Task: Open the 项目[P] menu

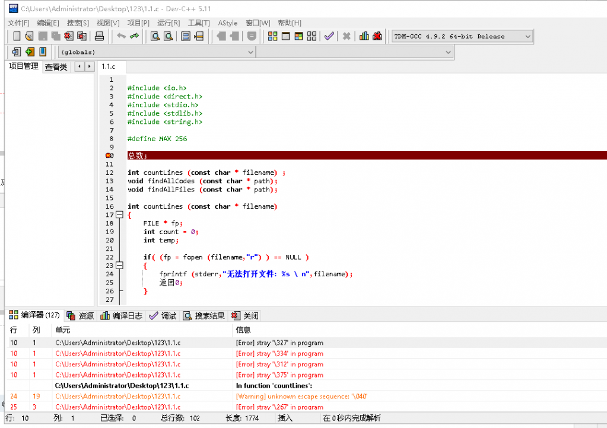Action: (x=138, y=23)
